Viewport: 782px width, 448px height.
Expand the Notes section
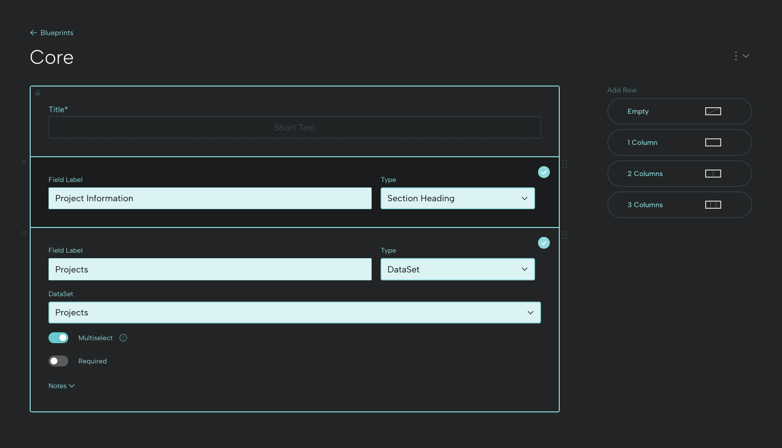[x=61, y=386]
